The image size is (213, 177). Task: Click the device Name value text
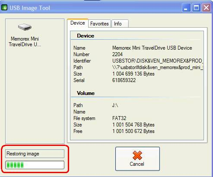152,48
